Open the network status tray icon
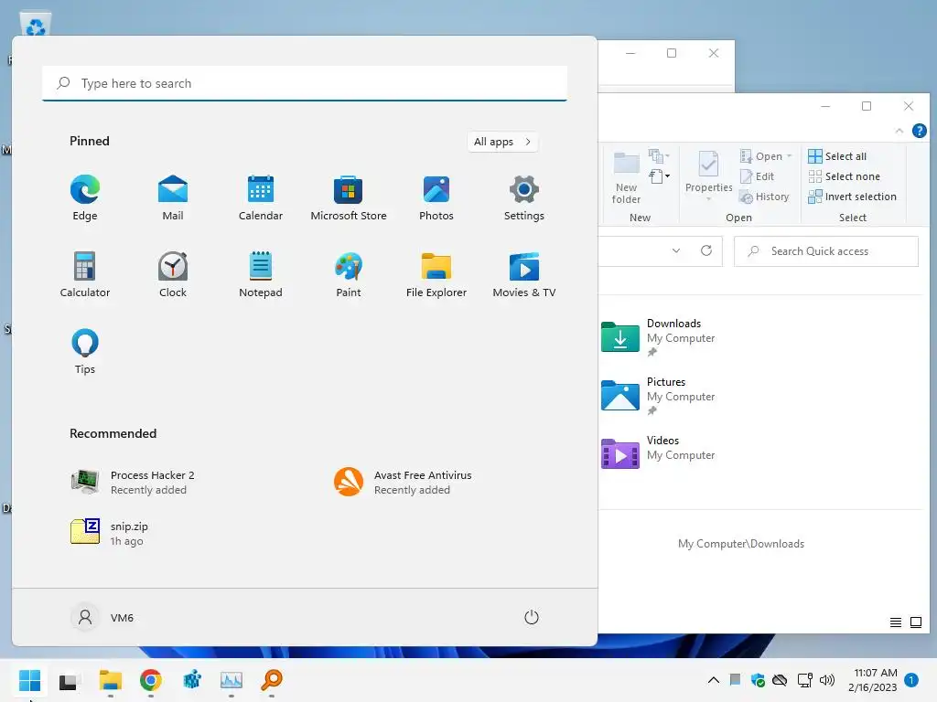The height and width of the screenshot is (702, 937). 804,680
